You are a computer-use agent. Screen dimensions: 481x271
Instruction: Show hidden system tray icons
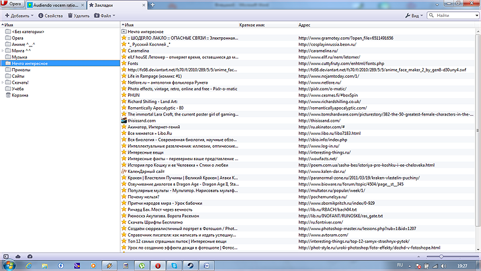click(x=409, y=266)
